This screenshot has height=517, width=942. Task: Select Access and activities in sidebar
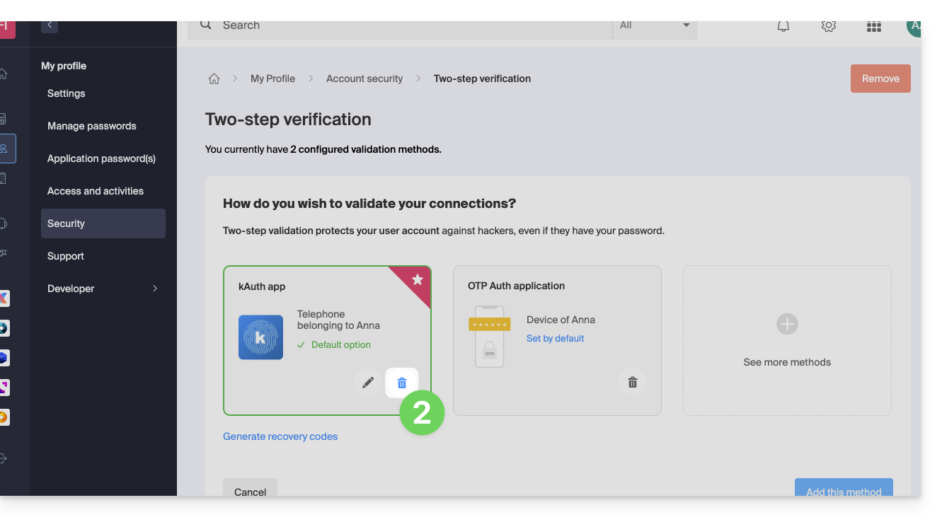[x=96, y=191]
